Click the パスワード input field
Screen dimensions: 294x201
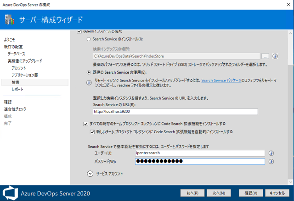tap(200, 162)
